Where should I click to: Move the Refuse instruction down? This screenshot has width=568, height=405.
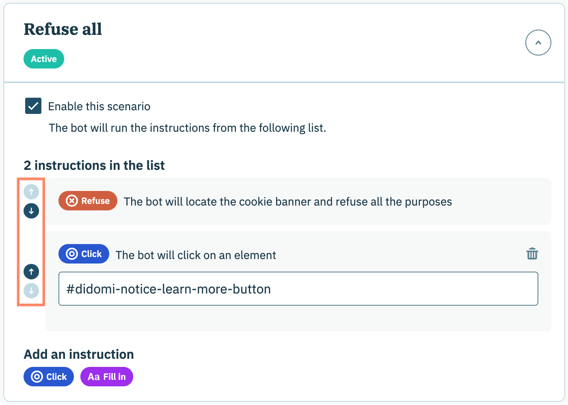[31, 211]
